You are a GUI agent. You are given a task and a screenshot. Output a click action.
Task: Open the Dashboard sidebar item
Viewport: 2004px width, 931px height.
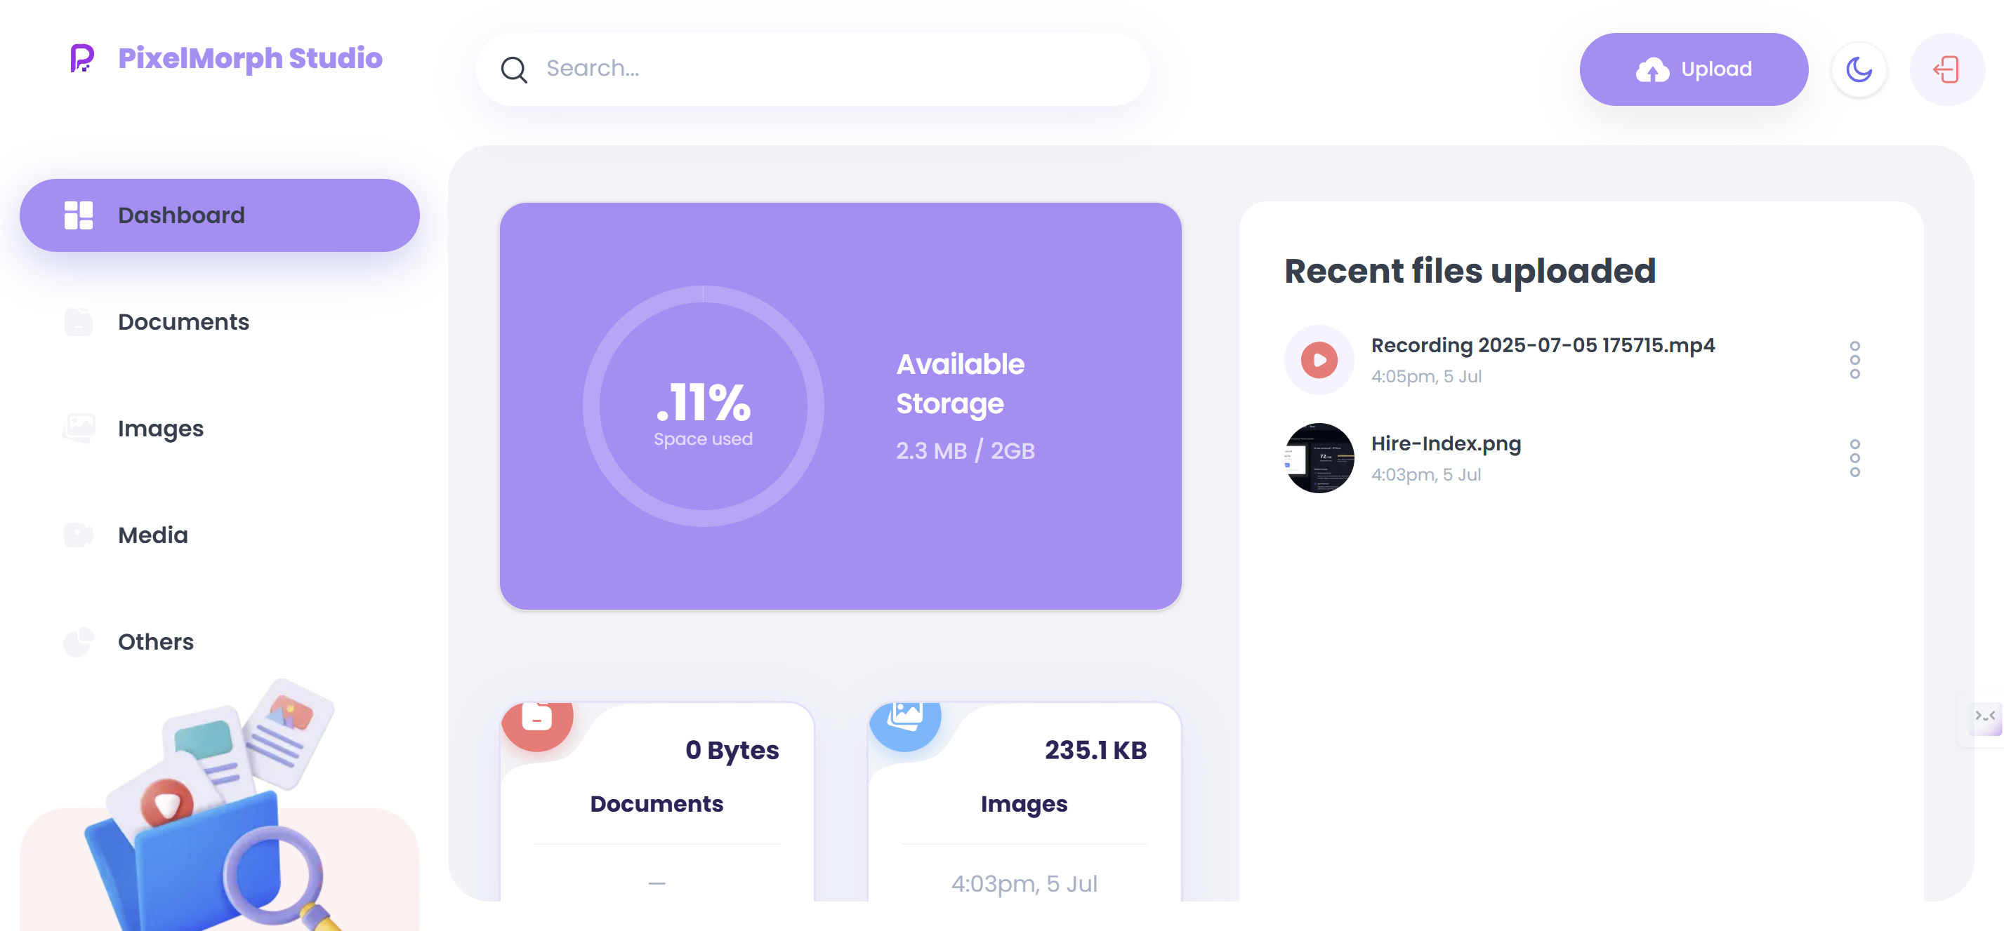click(x=219, y=215)
